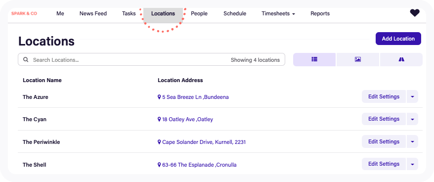The image size is (434, 182).
Task: Click the SPARK & CO logo
Action: [24, 13]
